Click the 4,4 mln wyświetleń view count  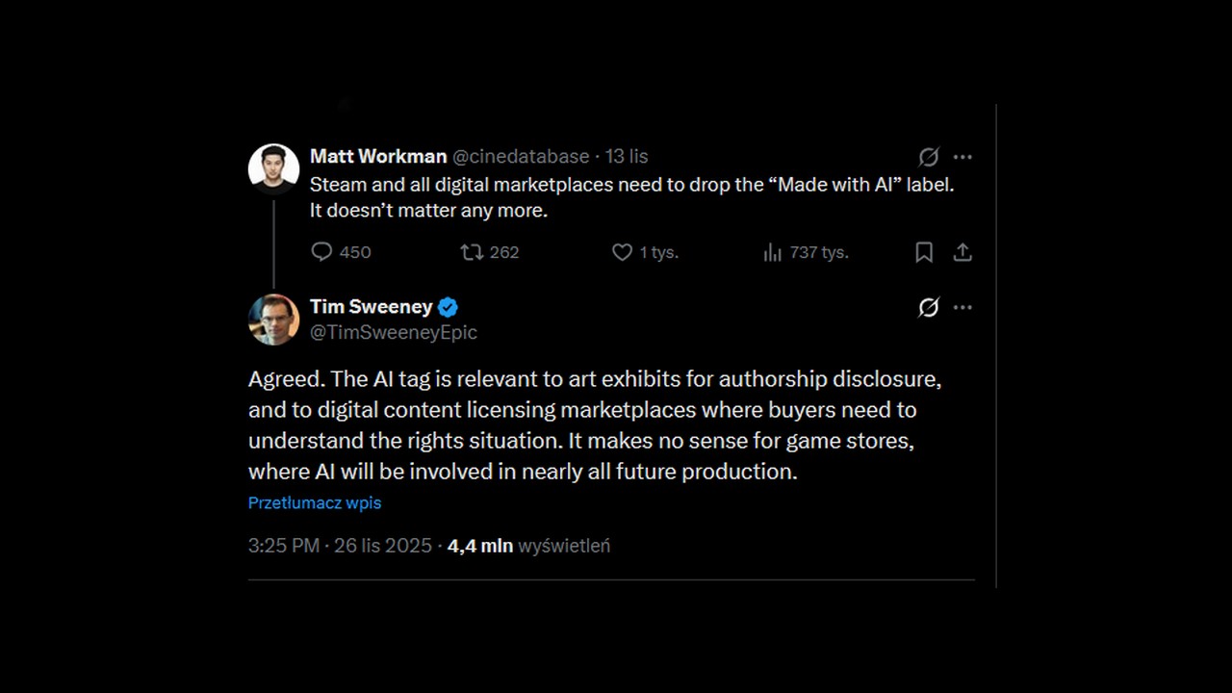pos(528,546)
